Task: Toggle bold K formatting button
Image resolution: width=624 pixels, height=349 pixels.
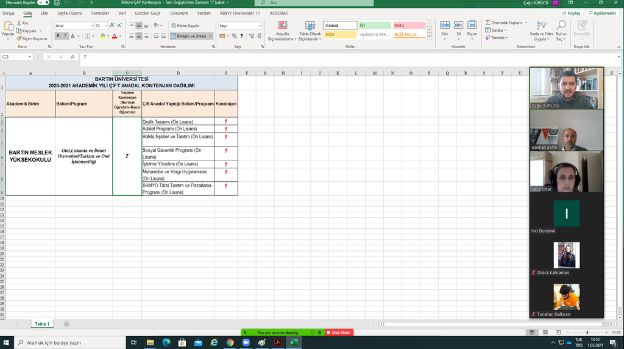Action: pyautogui.click(x=58, y=36)
